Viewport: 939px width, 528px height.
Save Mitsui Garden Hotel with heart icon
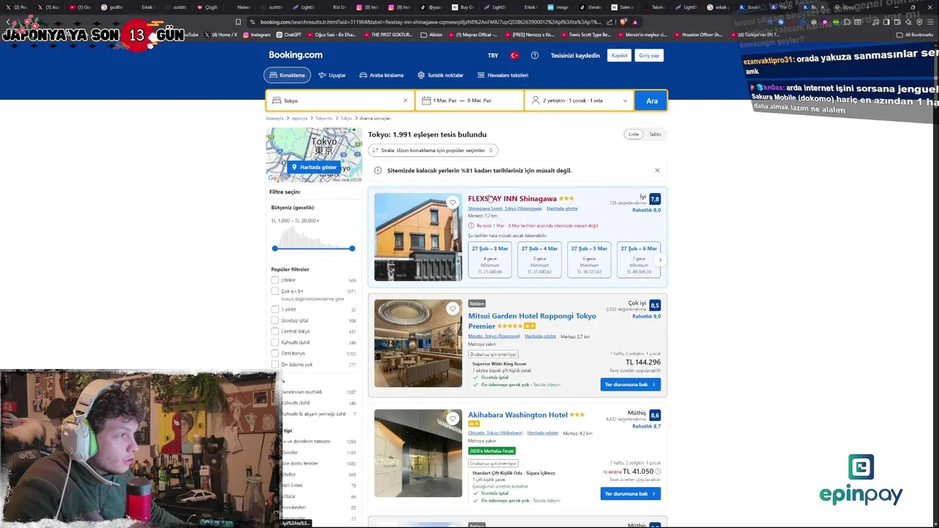click(453, 309)
